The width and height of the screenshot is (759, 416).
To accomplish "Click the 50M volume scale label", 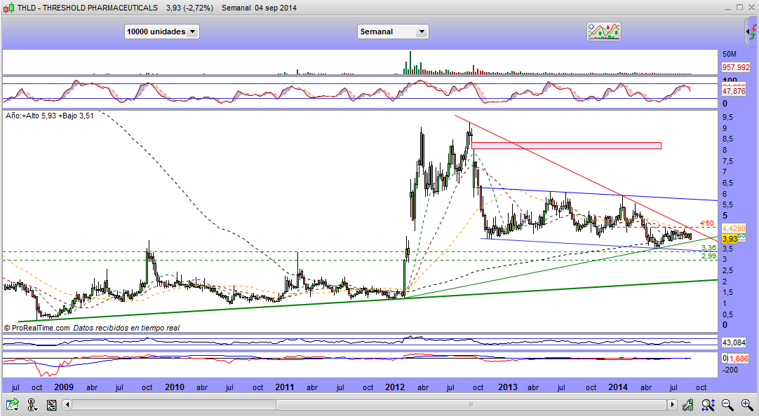I will tap(729, 54).
